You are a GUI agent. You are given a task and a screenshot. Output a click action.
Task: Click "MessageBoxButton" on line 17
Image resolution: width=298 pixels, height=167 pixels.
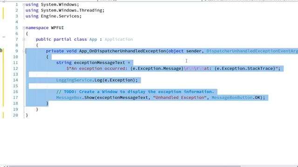(x=232, y=97)
